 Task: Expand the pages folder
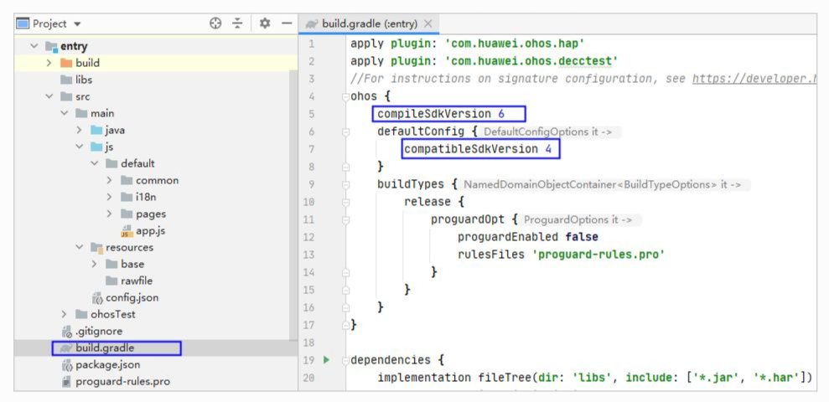110,214
